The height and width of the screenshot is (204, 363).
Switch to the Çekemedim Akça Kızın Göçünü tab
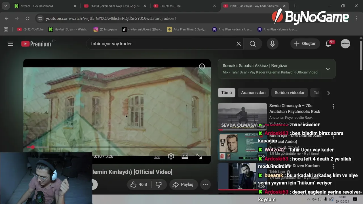[x=115, y=6]
